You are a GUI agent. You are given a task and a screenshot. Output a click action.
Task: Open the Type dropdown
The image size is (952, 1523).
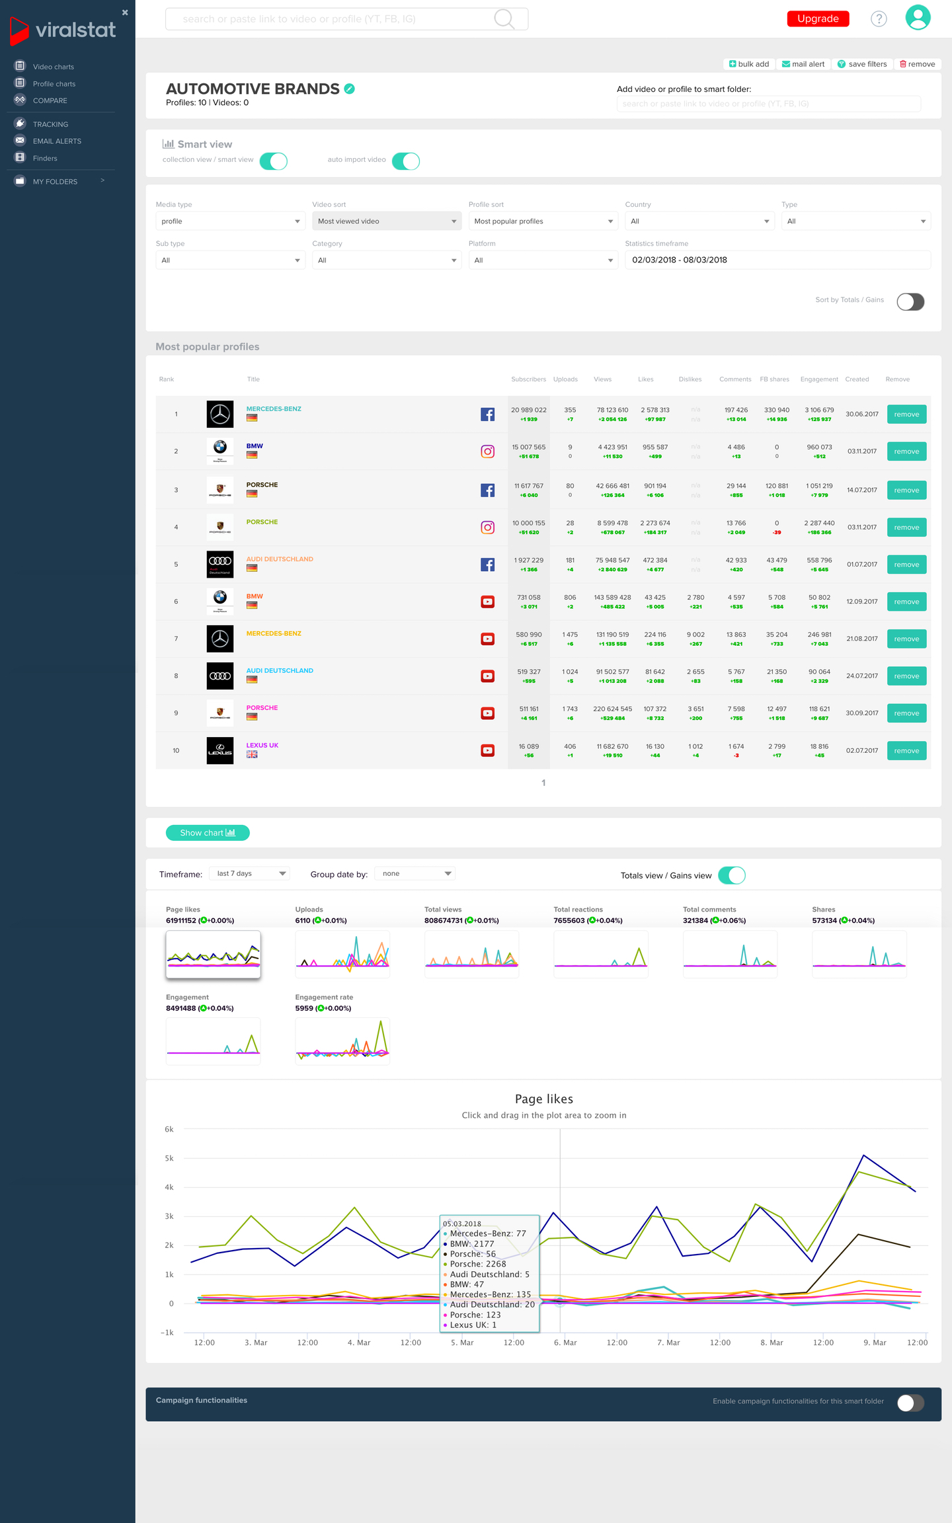pyautogui.click(x=856, y=221)
